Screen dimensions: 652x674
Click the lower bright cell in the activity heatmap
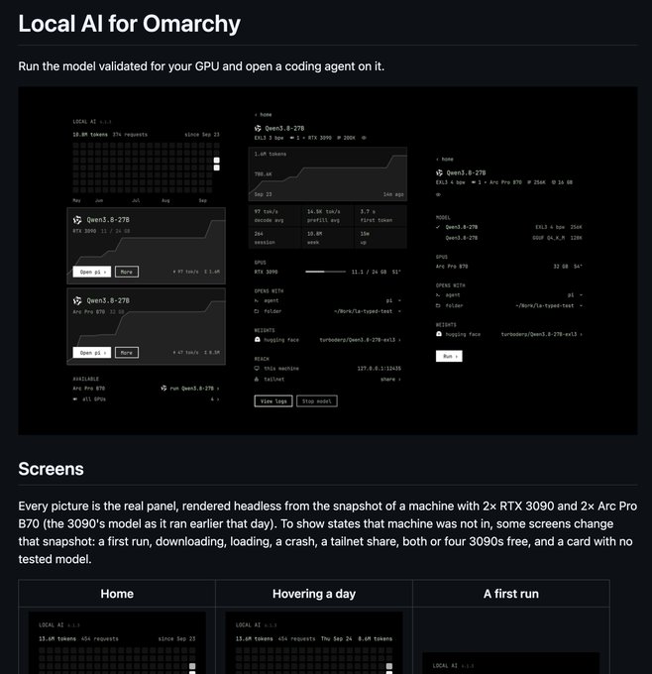[217, 168]
